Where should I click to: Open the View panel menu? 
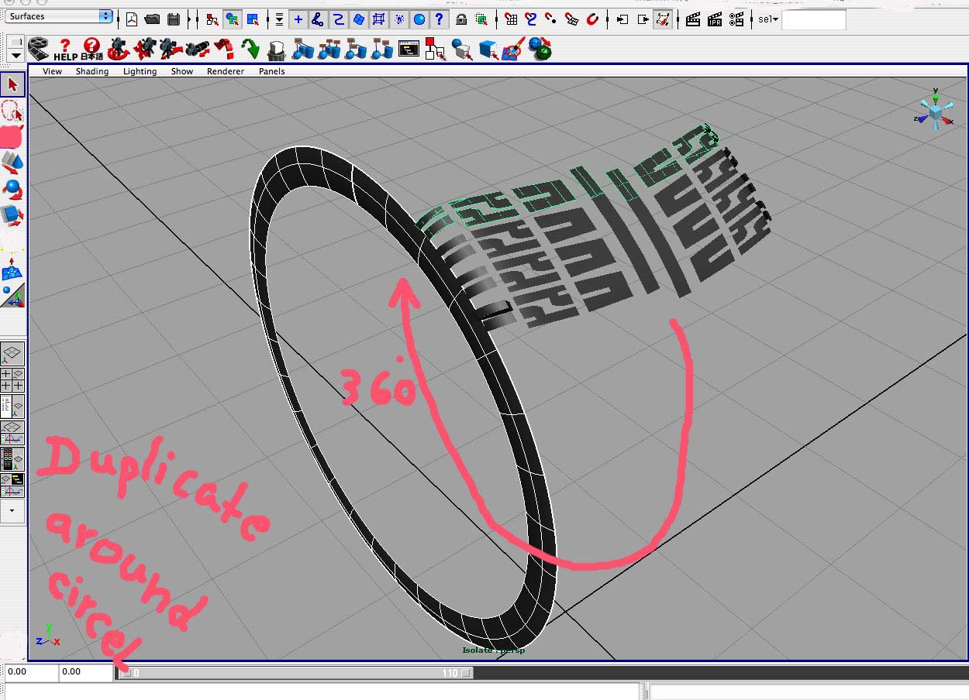(x=52, y=71)
